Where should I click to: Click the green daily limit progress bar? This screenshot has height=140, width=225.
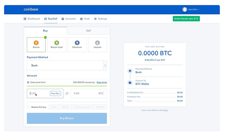67,86
